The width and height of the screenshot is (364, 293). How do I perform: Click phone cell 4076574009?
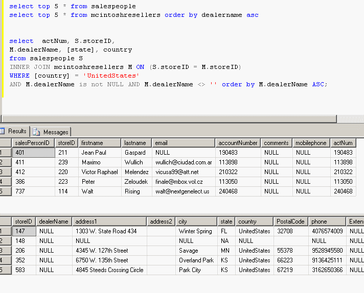click(x=327, y=231)
